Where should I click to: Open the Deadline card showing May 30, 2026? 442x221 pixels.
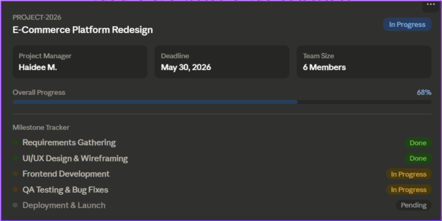[x=222, y=61]
